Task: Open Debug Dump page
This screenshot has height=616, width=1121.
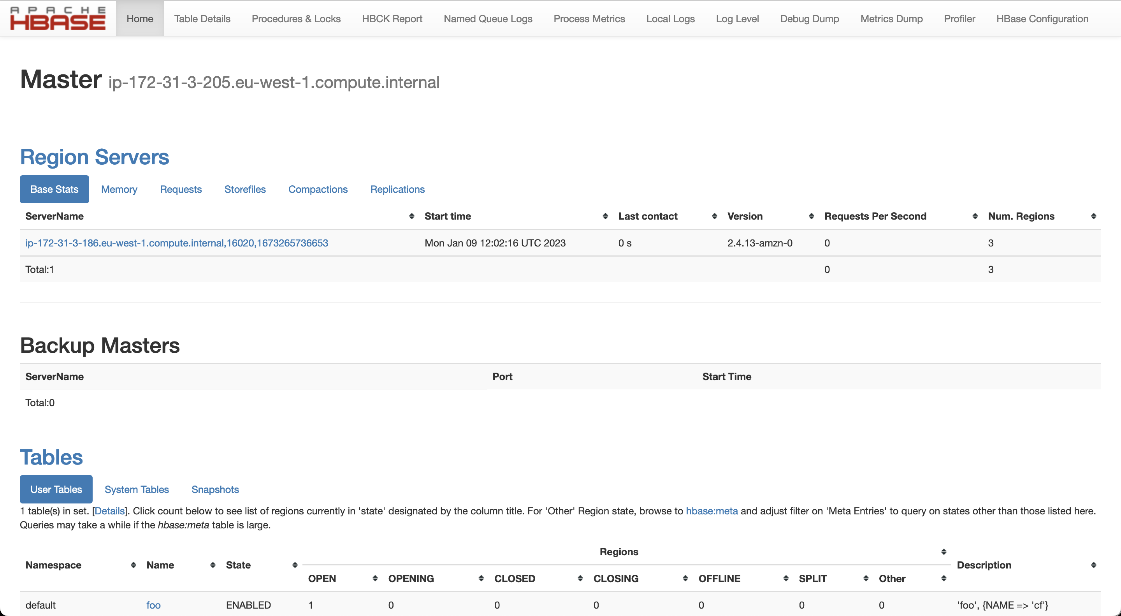Action: [x=810, y=19]
